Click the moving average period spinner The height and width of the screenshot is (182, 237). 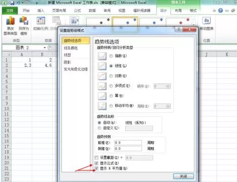pos(168,106)
